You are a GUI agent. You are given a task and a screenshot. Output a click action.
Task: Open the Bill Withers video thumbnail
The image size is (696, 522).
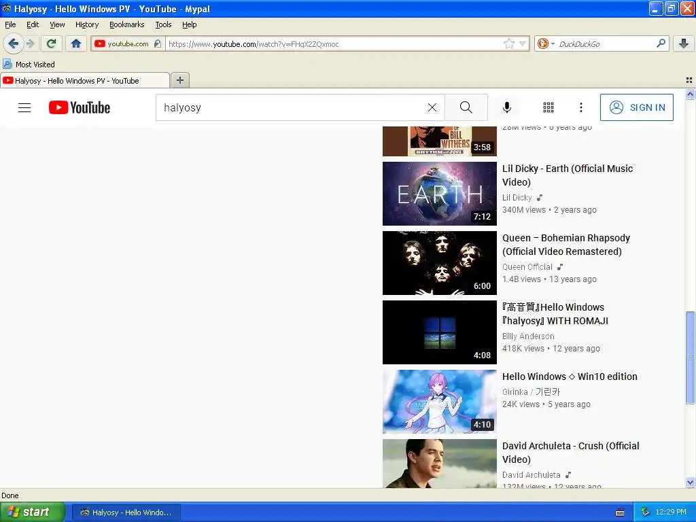pyautogui.click(x=440, y=141)
